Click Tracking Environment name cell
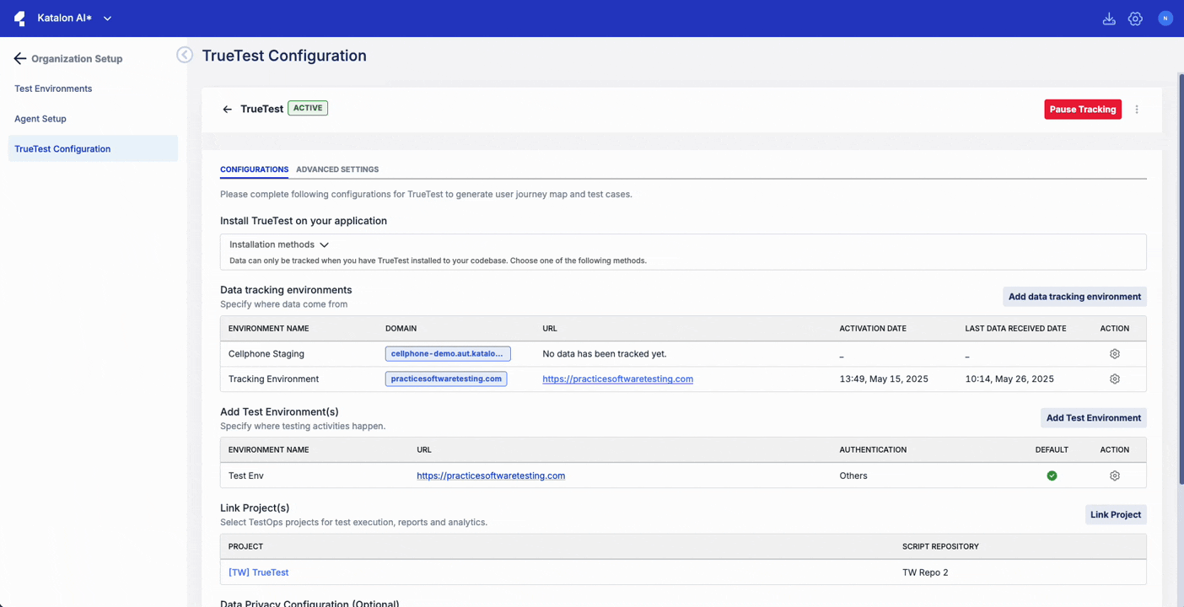Screen dimensions: 1184x607 [273, 379]
